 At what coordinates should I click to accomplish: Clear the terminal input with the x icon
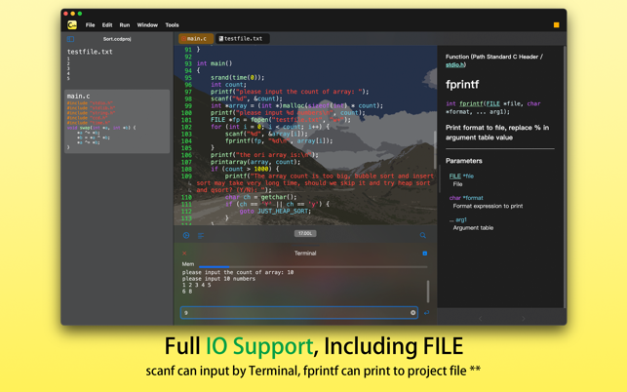[x=413, y=312]
